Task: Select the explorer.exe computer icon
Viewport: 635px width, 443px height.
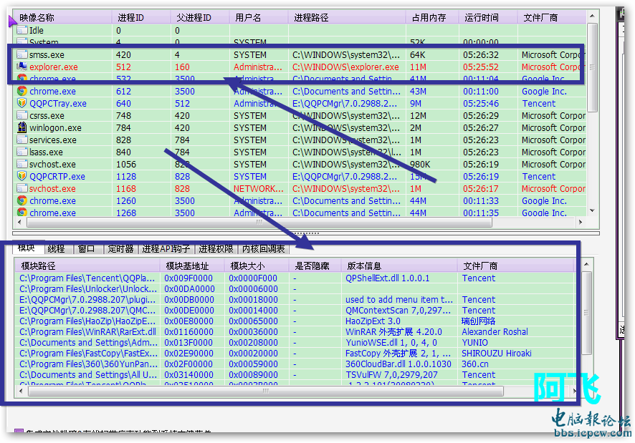Action: 22,67
